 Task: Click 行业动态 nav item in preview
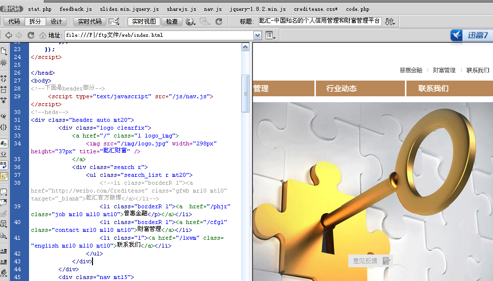(360, 88)
